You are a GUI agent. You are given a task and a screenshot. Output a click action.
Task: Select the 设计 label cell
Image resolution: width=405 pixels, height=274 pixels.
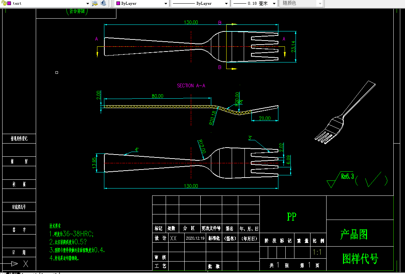pos(161,238)
